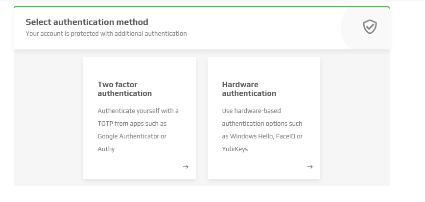The height and width of the screenshot is (202, 425).
Task: Click the 'Select authentication method' title
Action: pyautogui.click(x=87, y=22)
